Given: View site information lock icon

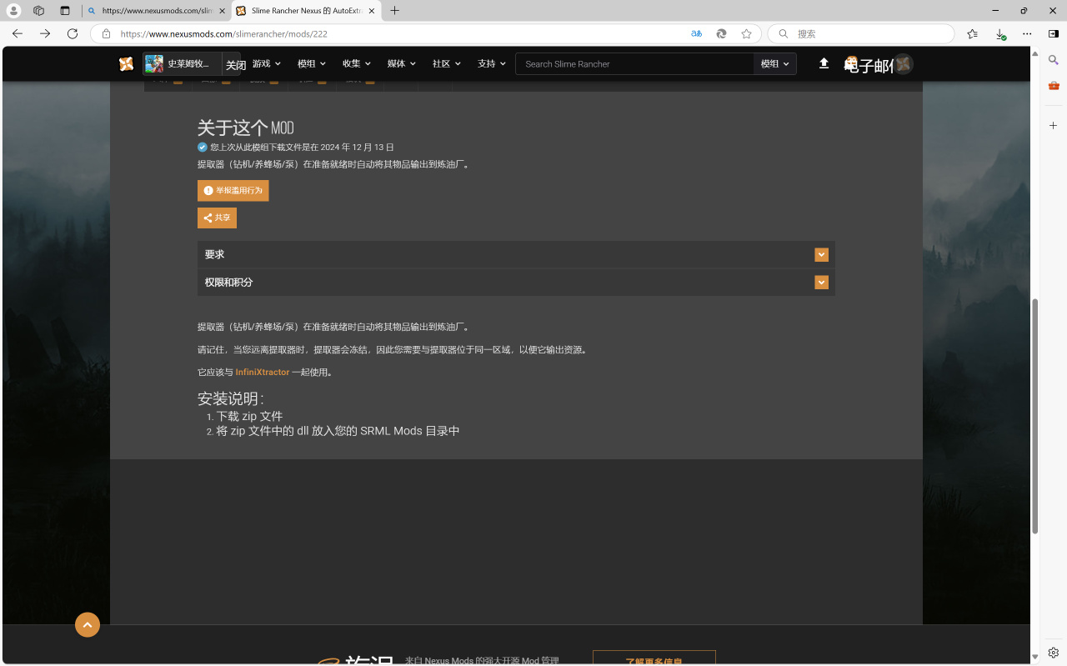Looking at the screenshot, I should [x=106, y=34].
